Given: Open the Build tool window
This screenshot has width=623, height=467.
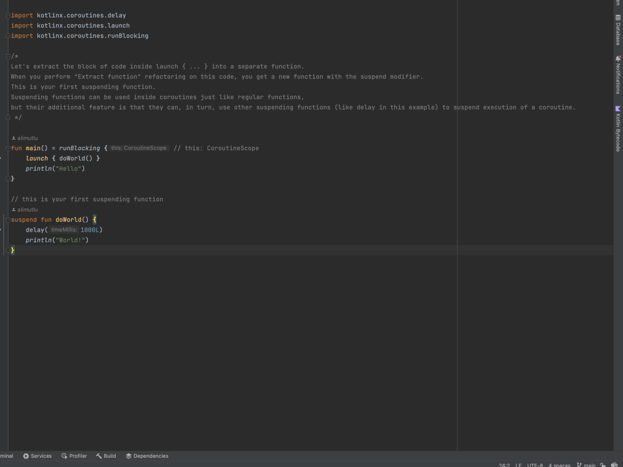Looking at the screenshot, I should (106, 456).
